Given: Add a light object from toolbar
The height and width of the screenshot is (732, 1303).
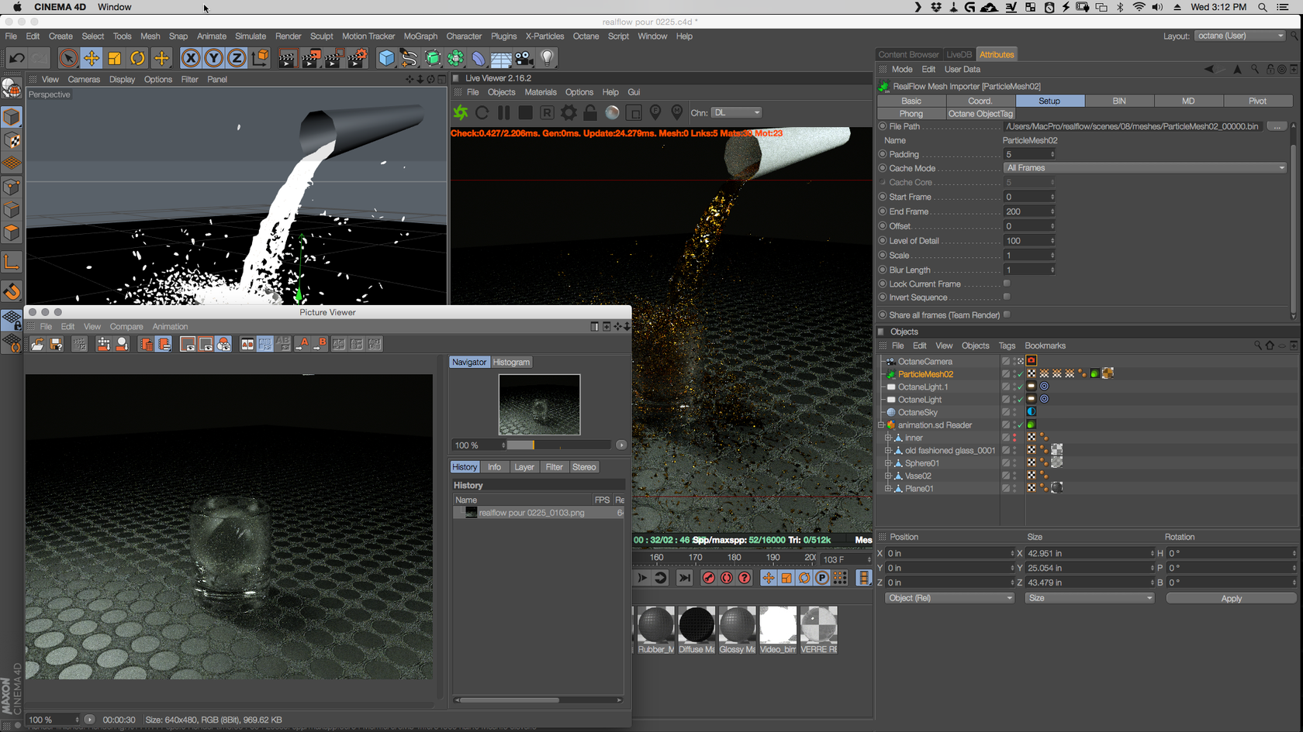Looking at the screenshot, I should click(548, 58).
